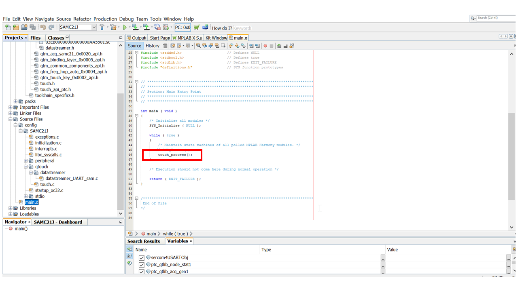The width and height of the screenshot is (518, 291).
Task: Click the Build Project hammer icon
Action: (x=102, y=27)
